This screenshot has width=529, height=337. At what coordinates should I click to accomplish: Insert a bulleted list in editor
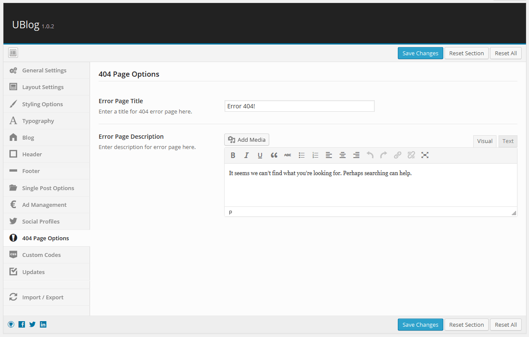click(x=301, y=155)
